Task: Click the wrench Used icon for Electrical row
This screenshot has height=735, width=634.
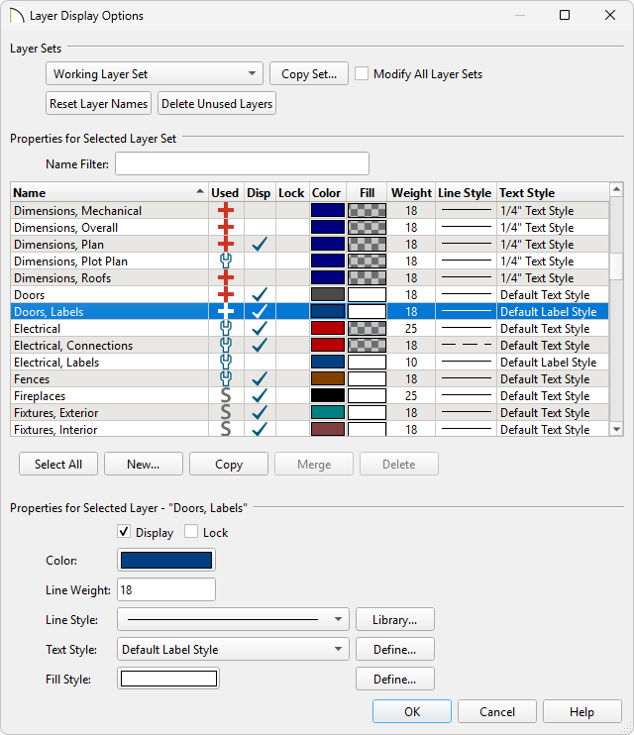Action: (x=226, y=329)
